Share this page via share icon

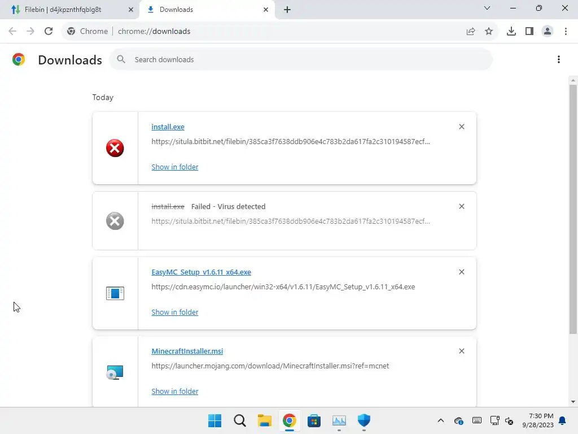(x=471, y=32)
